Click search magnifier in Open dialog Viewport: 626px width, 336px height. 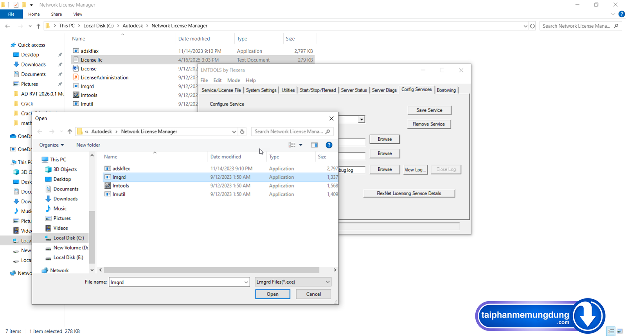pos(328,132)
